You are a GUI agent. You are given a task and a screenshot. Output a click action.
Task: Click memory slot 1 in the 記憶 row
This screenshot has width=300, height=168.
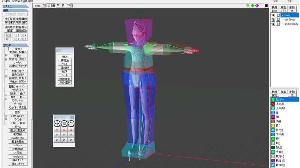point(15,35)
